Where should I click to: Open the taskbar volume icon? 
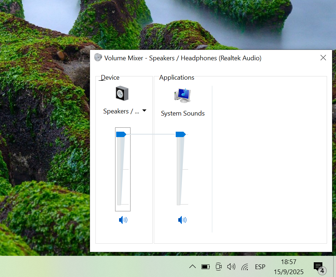coord(231,267)
